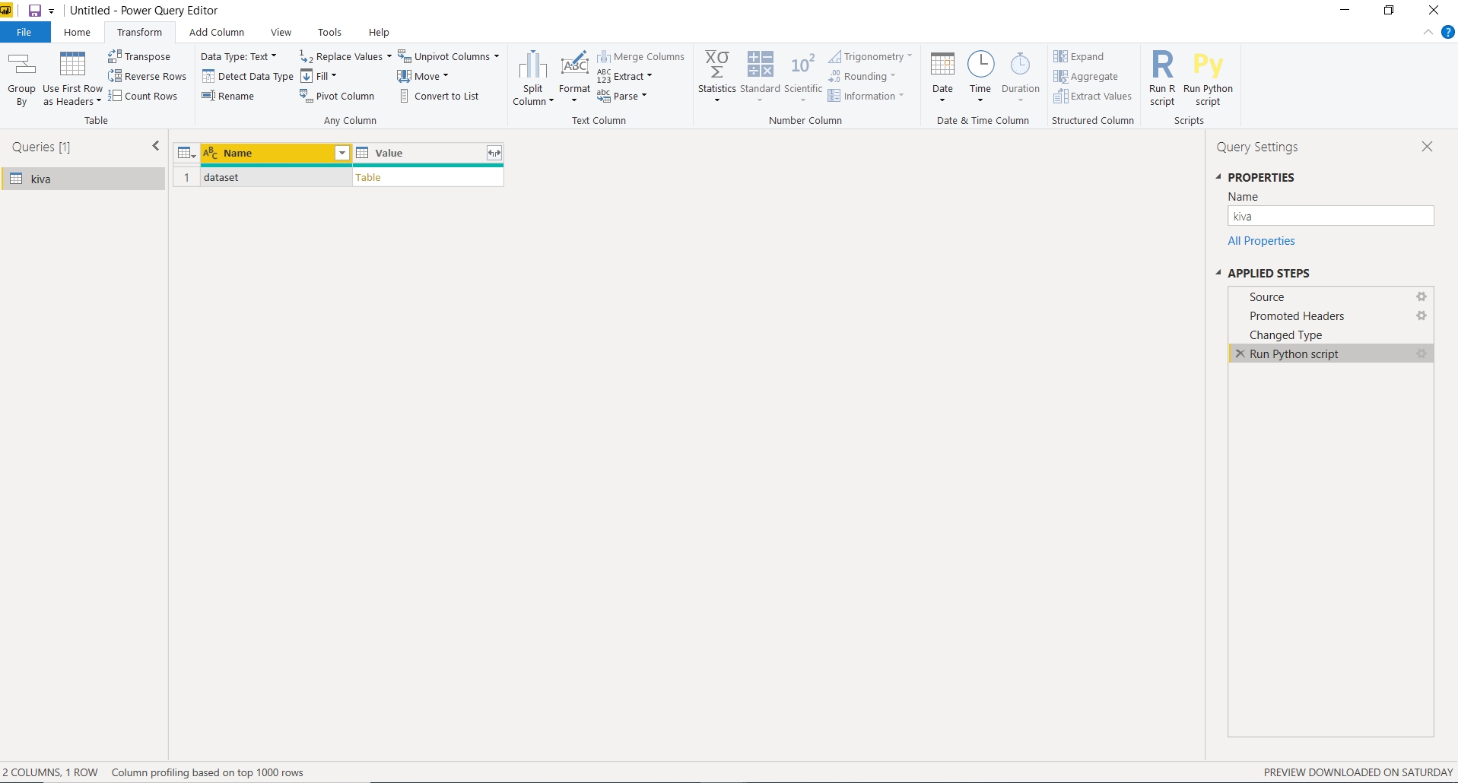Click the query Name input field

pos(1330,217)
